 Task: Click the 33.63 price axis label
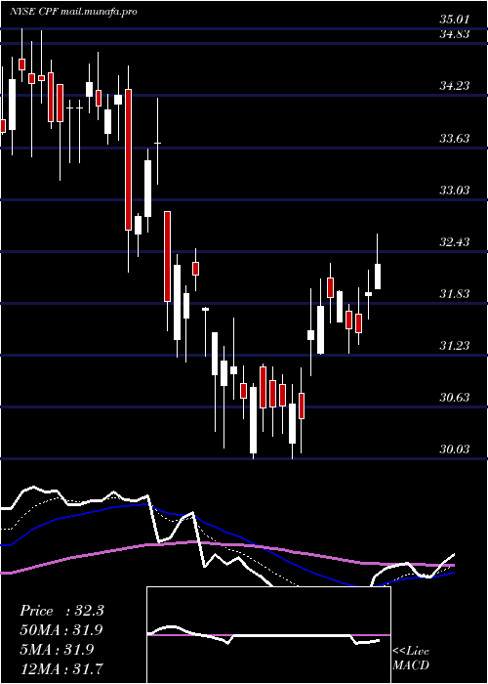(x=454, y=139)
